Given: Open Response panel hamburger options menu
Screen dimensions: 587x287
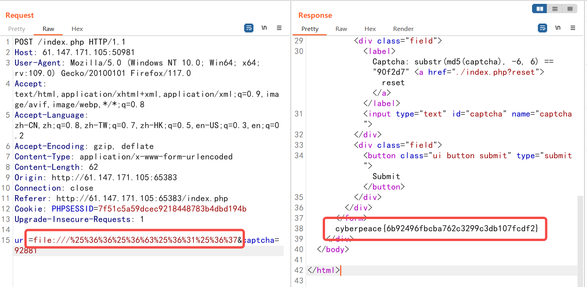Looking at the screenshot, I should coord(573,28).
